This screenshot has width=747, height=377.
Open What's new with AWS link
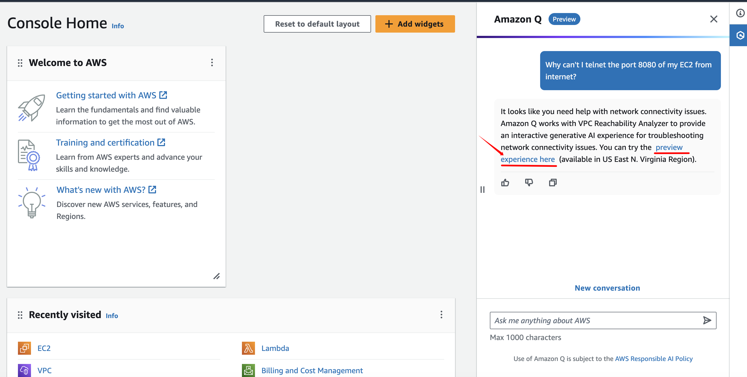[x=101, y=190]
